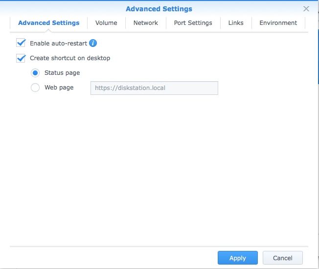Focus the https://diskstation.local URL field
The image size is (319, 269).
(x=154, y=88)
